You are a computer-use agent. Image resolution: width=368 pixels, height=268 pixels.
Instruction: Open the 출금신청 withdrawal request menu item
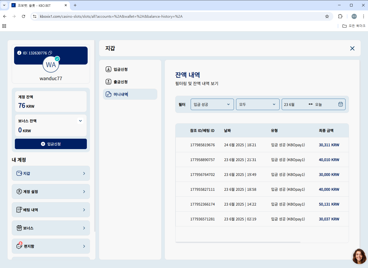130,82
